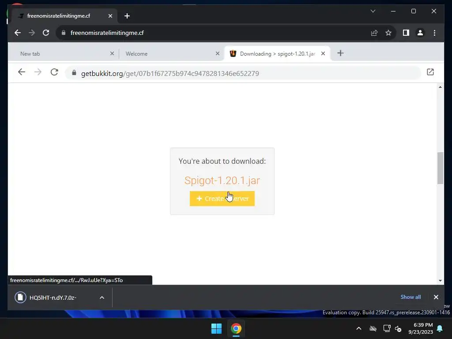Click the outer Chrome forward arrow
Screen dimensions: 452x339
pos(32,33)
